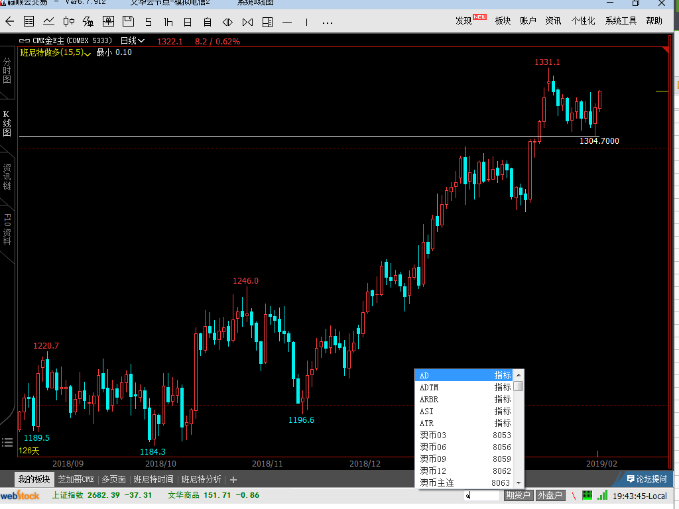Open the quote list table icon

(x=29, y=22)
